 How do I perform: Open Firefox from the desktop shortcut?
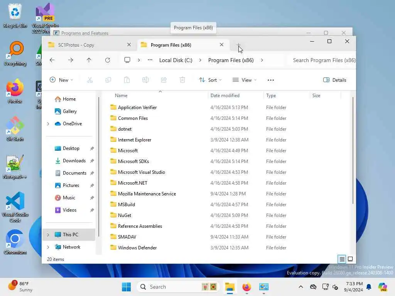[15, 91]
